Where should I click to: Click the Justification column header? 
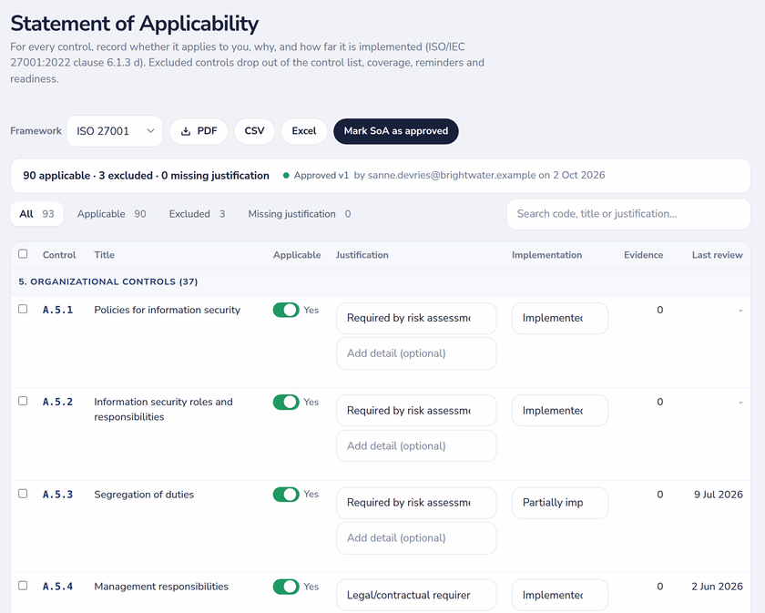pos(362,255)
